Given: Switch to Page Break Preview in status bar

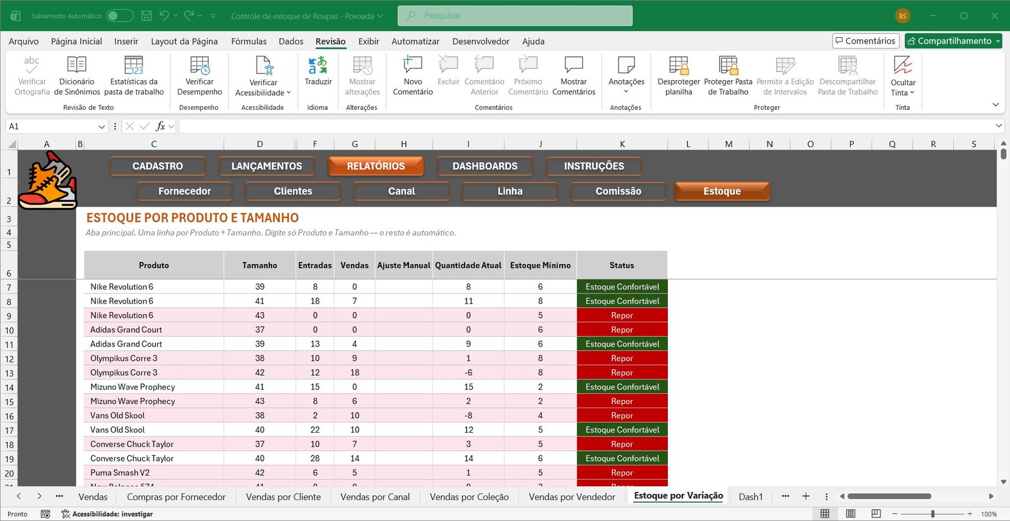Looking at the screenshot, I should [x=876, y=514].
